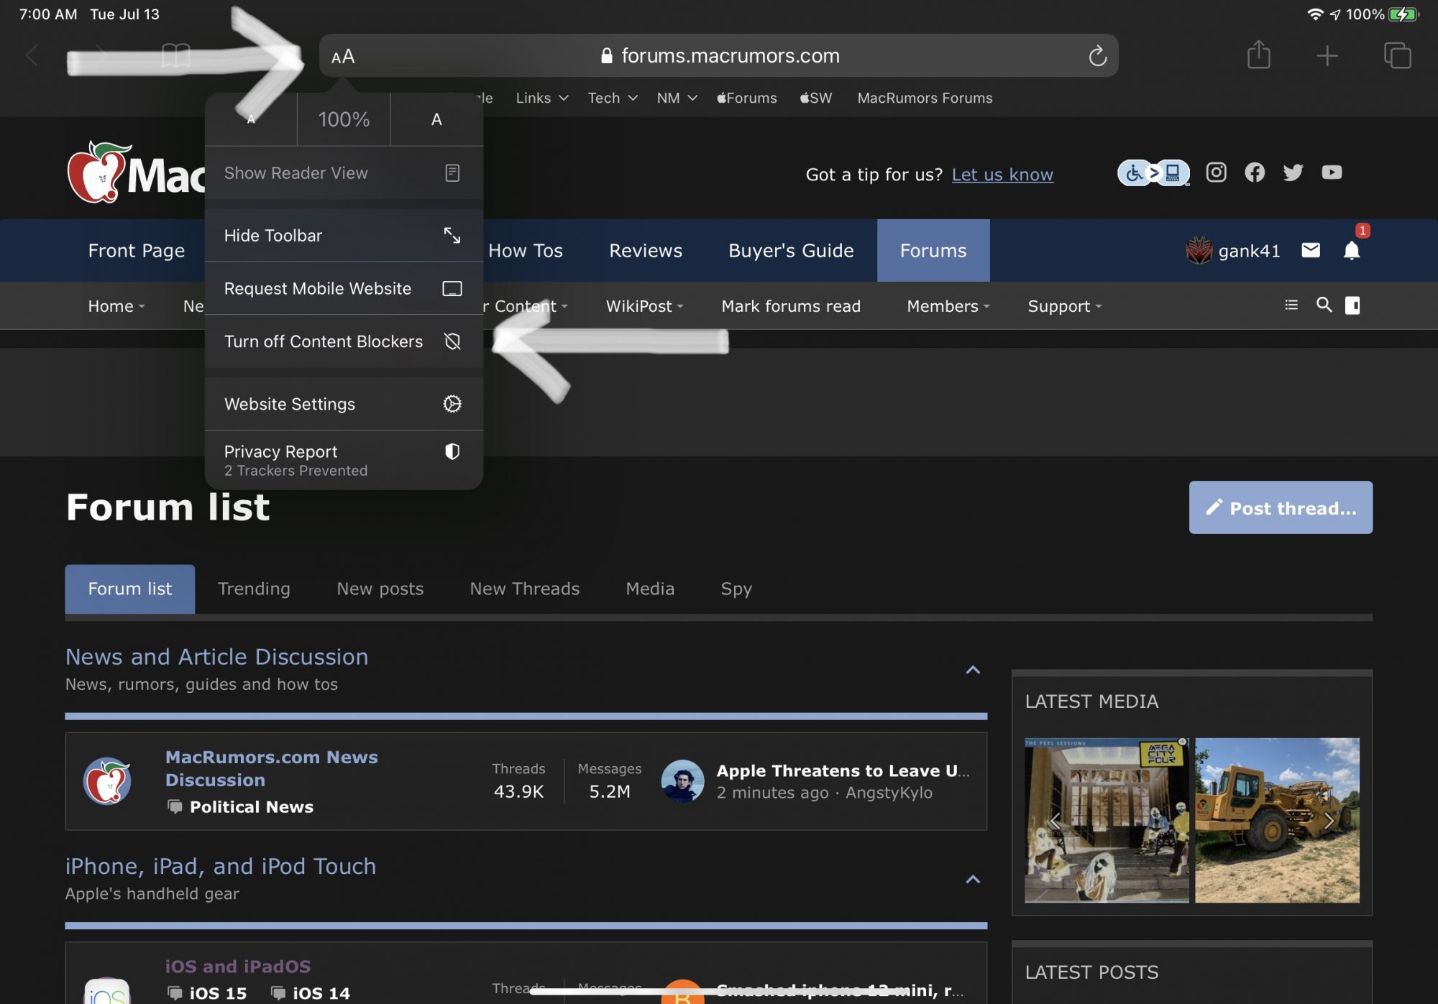The height and width of the screenshot is (1004, 1438).
Task: Visit the MacRumors Instagram icon
Action: [x=1216, y=172]
